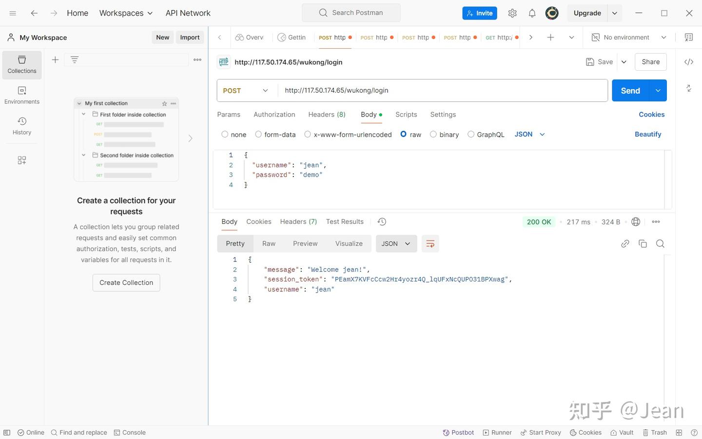Image resolution: width=702 pixels, height=439 pixels.
Task: Switch to the Authorization tab
Action: tap(274, 115)
